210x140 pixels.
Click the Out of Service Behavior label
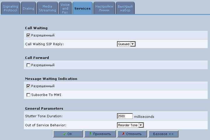tap(46, 125)
